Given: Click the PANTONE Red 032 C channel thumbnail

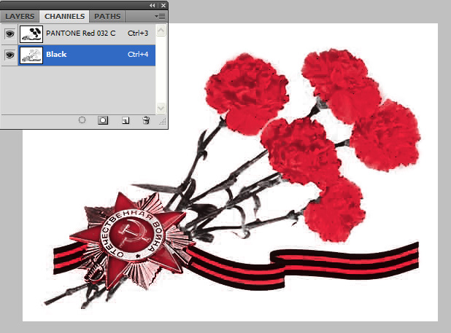Looking at the screenshot, I should coord(31,34).
